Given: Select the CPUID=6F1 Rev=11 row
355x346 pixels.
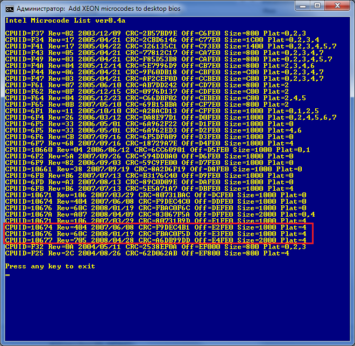Looking at the screenshot, I should point(162,111).
